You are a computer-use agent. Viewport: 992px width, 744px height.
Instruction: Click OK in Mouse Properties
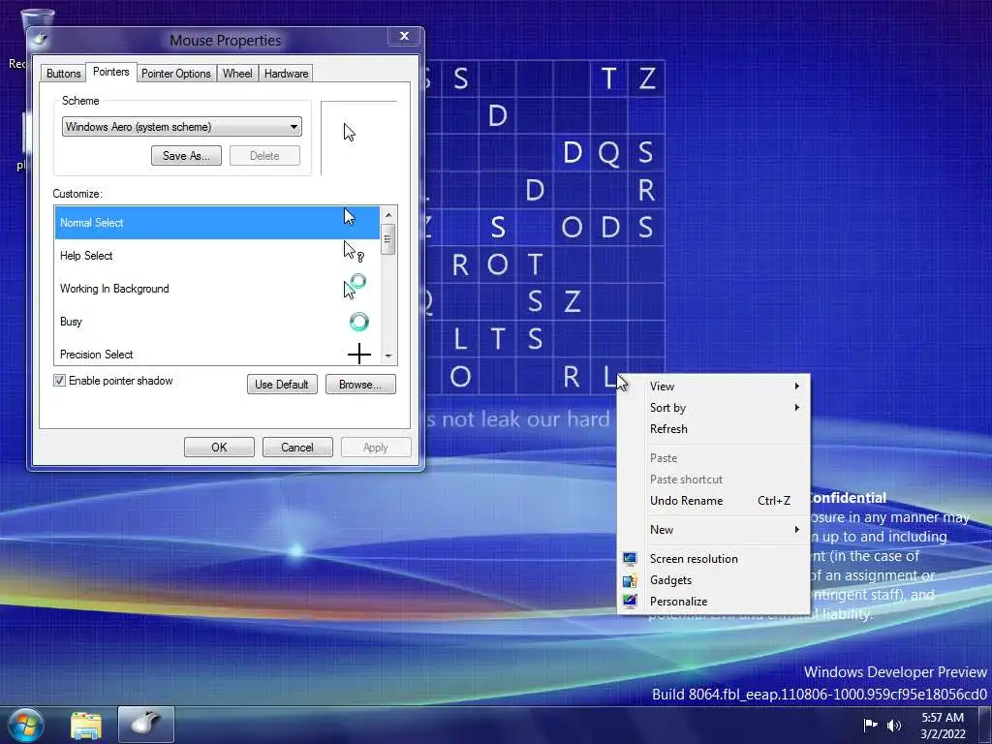[x=219, y=448]
